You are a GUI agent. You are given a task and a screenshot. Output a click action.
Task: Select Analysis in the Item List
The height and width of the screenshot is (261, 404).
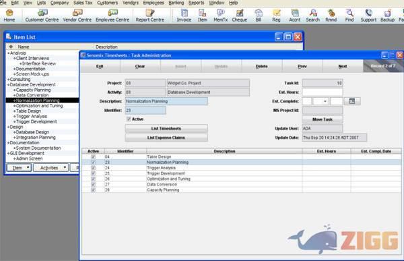click(18, 53)
